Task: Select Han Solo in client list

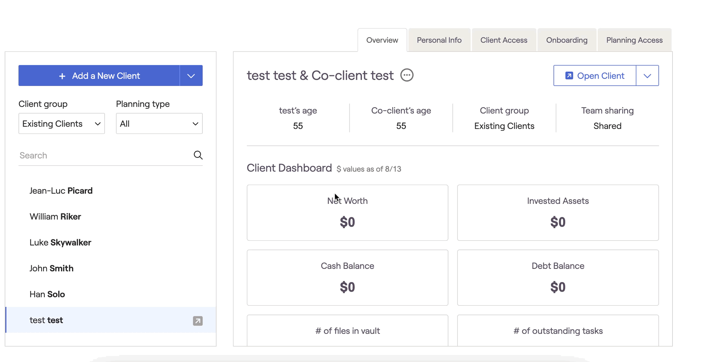Action: pos(111,294)
